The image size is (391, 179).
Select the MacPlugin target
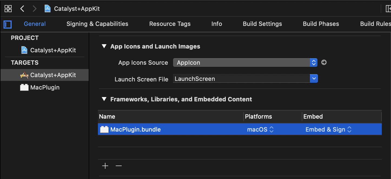[x=45, y=87]
